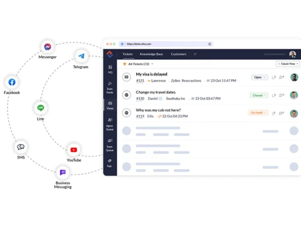Open the Classic View dropdown
The image size is (301, 225).
[288, 64]
